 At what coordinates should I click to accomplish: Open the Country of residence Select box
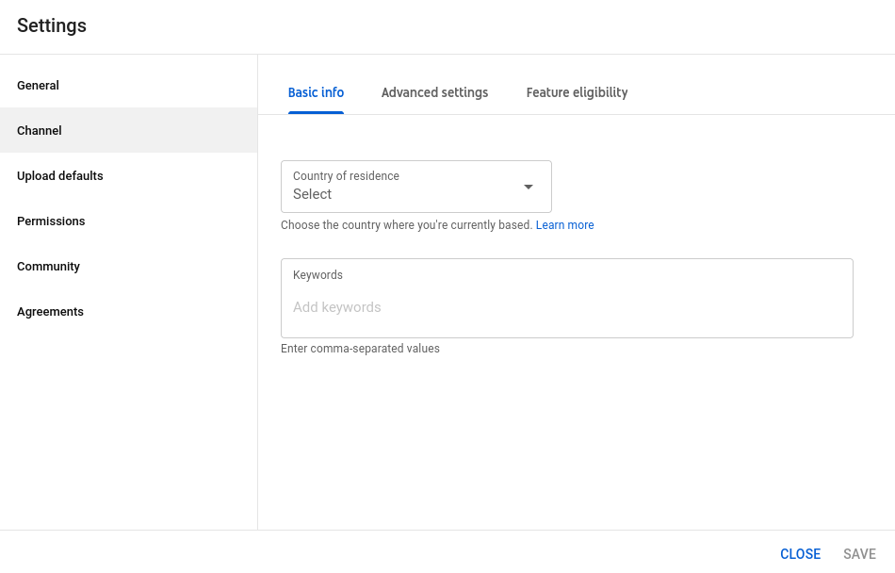tap(416, 187)
